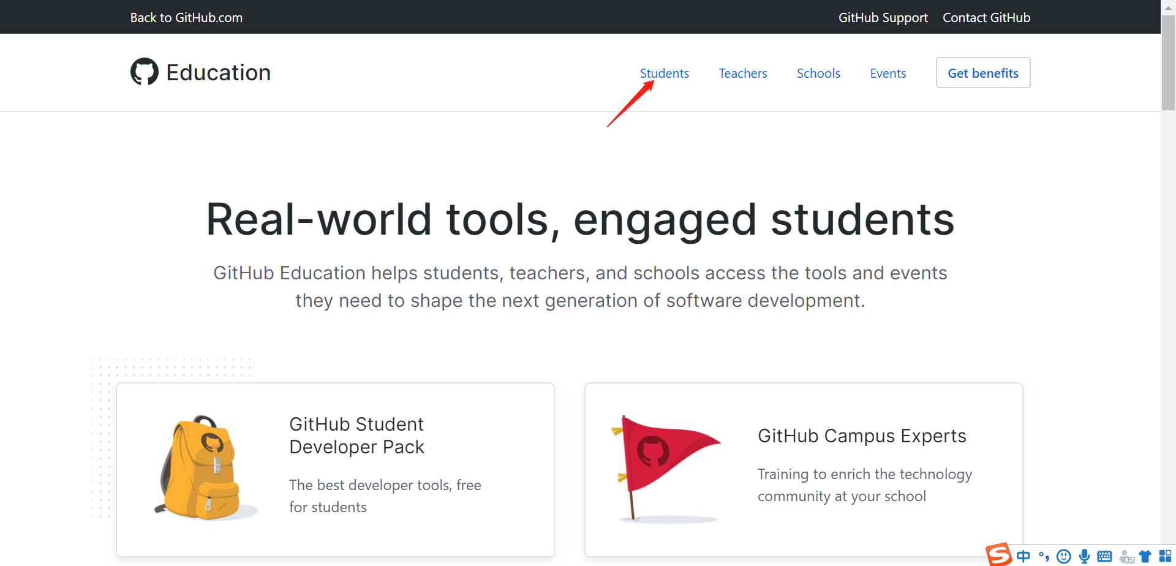Open the yellow backpack Student Developer Pack image
This screenshot has height=566, width=1176.
[x=205, y=469]
